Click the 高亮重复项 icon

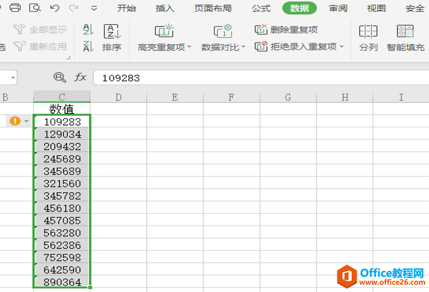[164, 30]
